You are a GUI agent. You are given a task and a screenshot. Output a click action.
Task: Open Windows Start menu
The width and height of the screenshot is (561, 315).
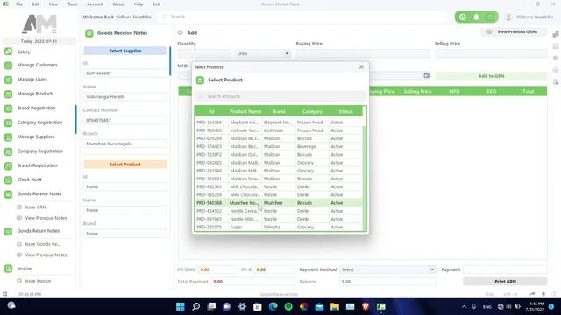tap(181, 306)
